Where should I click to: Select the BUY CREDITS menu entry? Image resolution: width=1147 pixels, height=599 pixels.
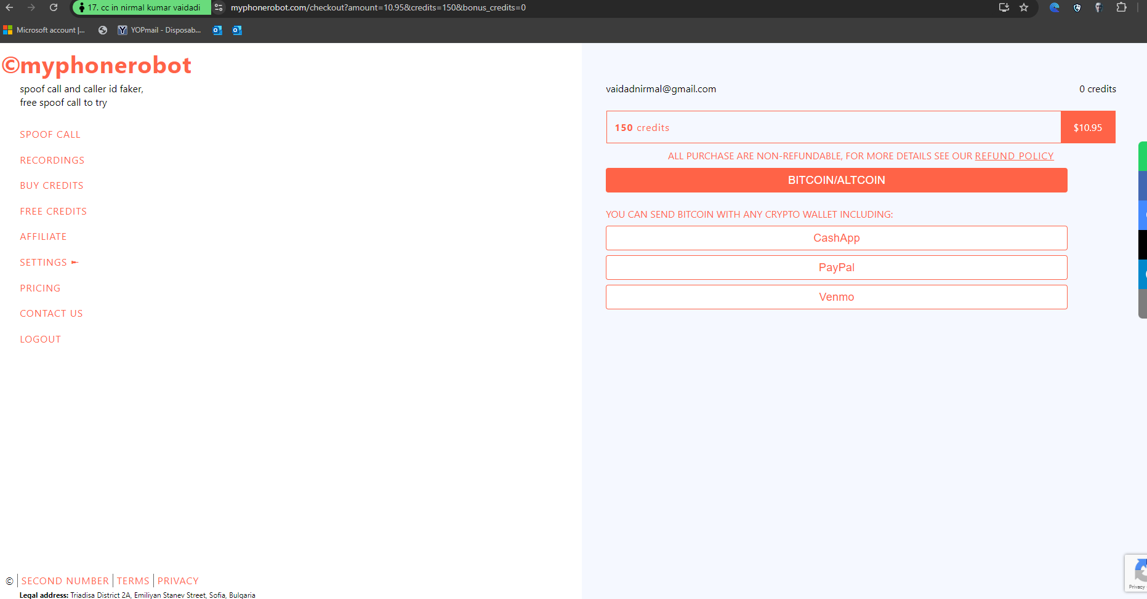pos(51,186)
